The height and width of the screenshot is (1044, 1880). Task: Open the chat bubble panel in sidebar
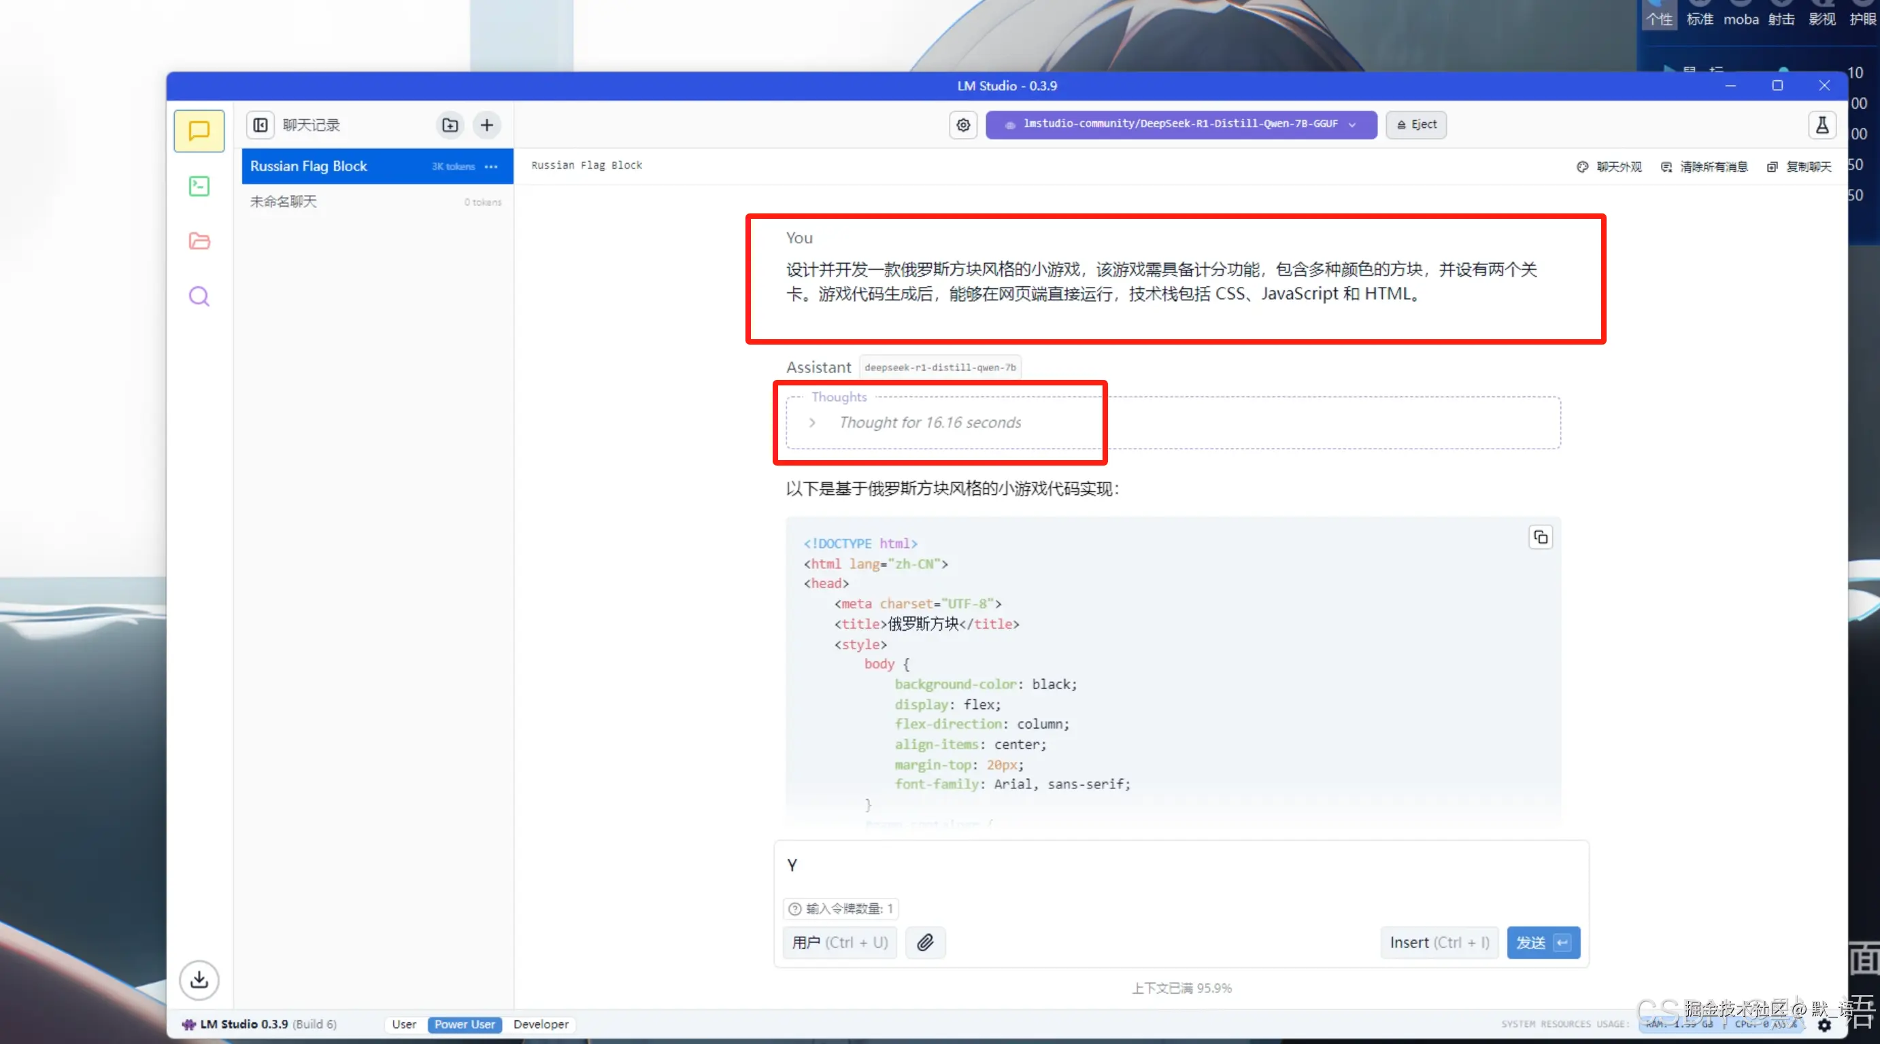[199, 131]
